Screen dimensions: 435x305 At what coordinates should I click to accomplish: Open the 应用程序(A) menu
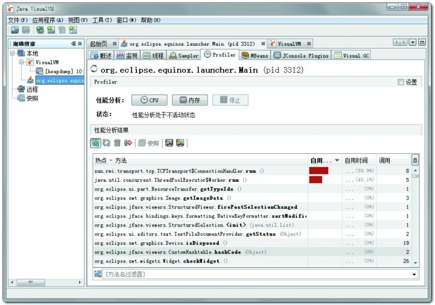(48, 20)
